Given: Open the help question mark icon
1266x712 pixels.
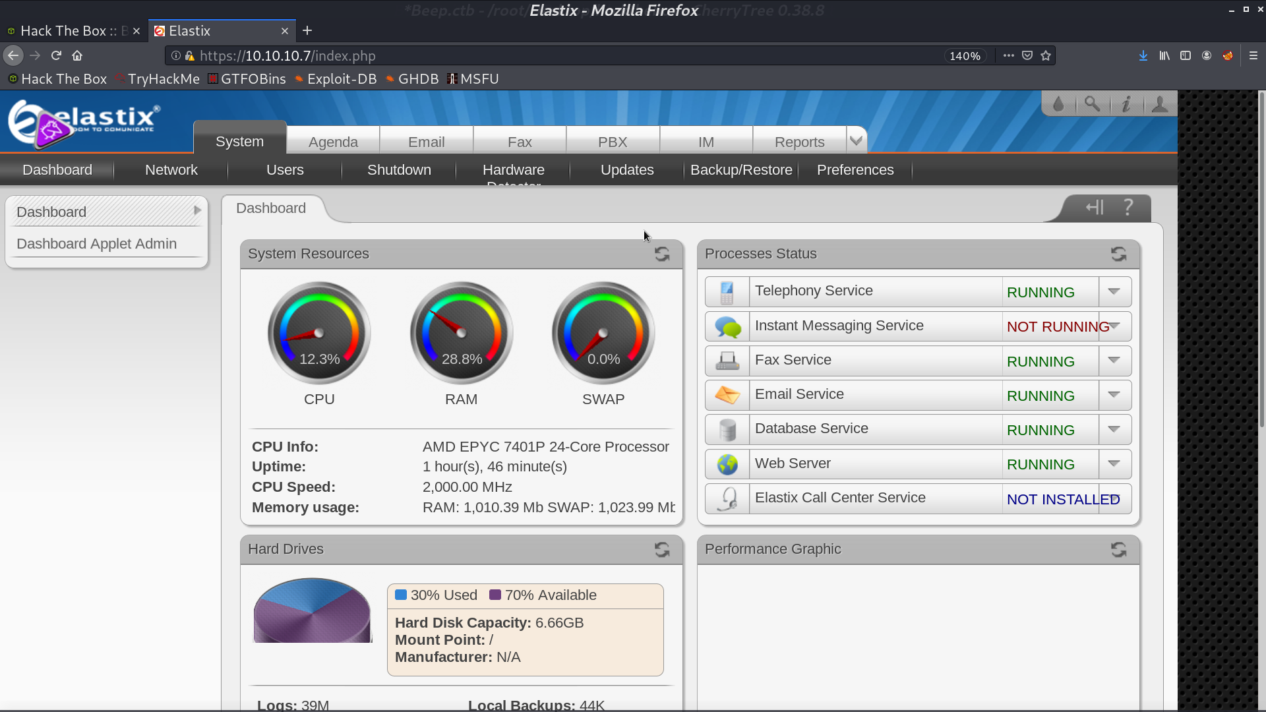Looking at the screenshot, I should click(x=1128, y=208).
